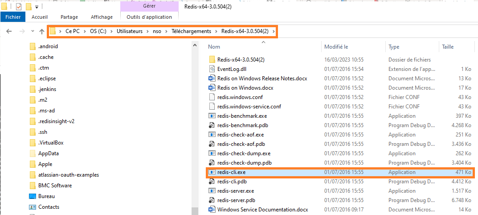Click the Contacts icon in navigation pane

pos(32,207)
